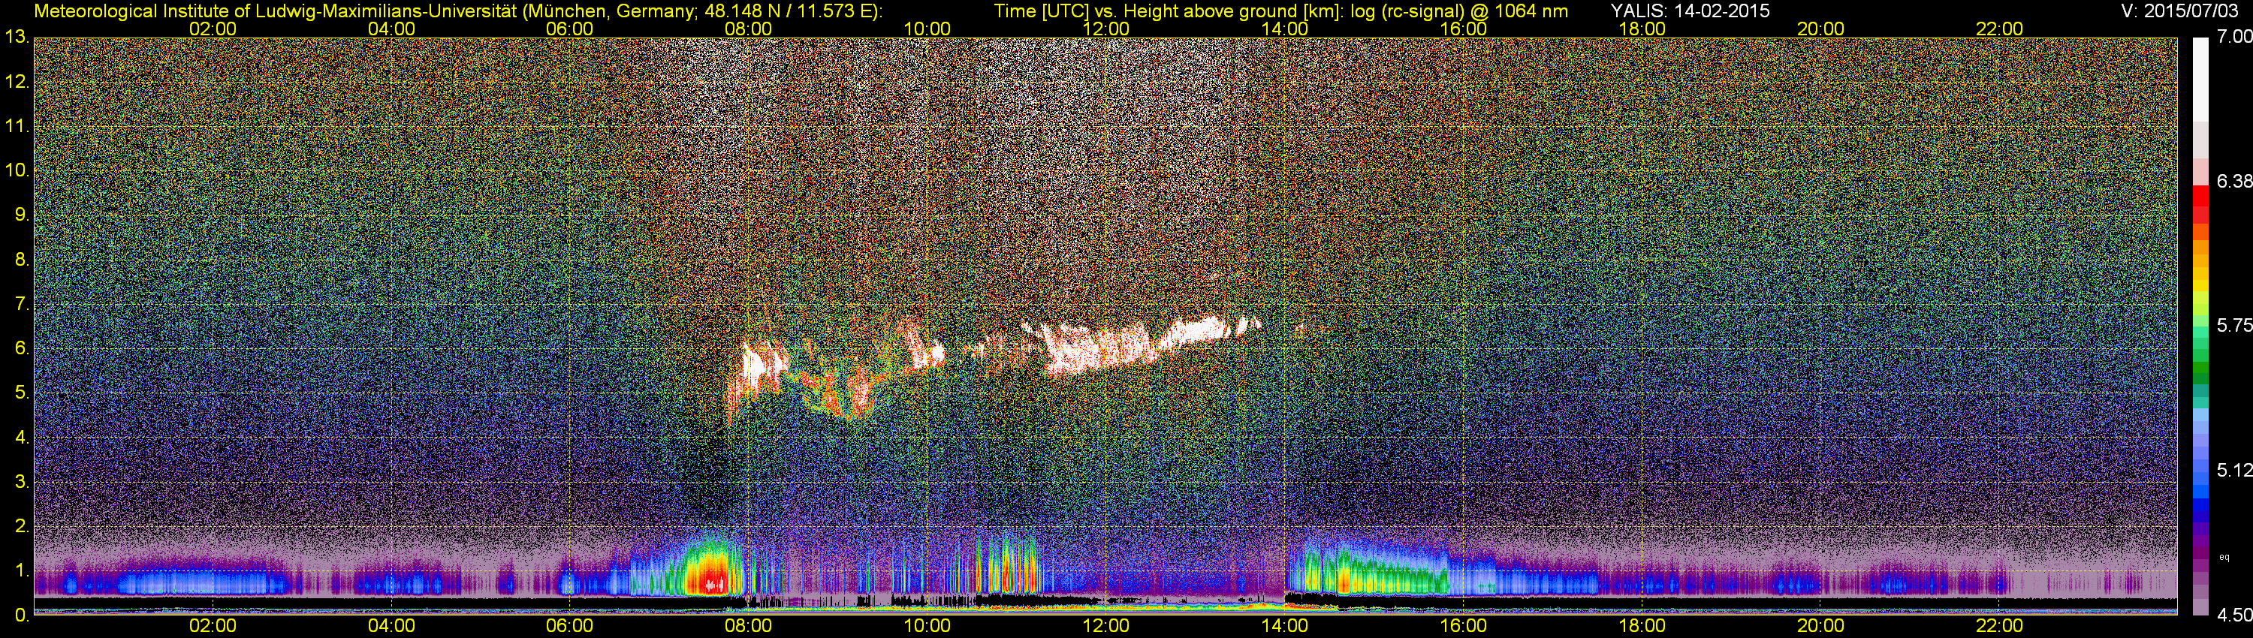Click the 11 km height axis label
This screenshot has width=2253, height=638.
coord(17,127)
